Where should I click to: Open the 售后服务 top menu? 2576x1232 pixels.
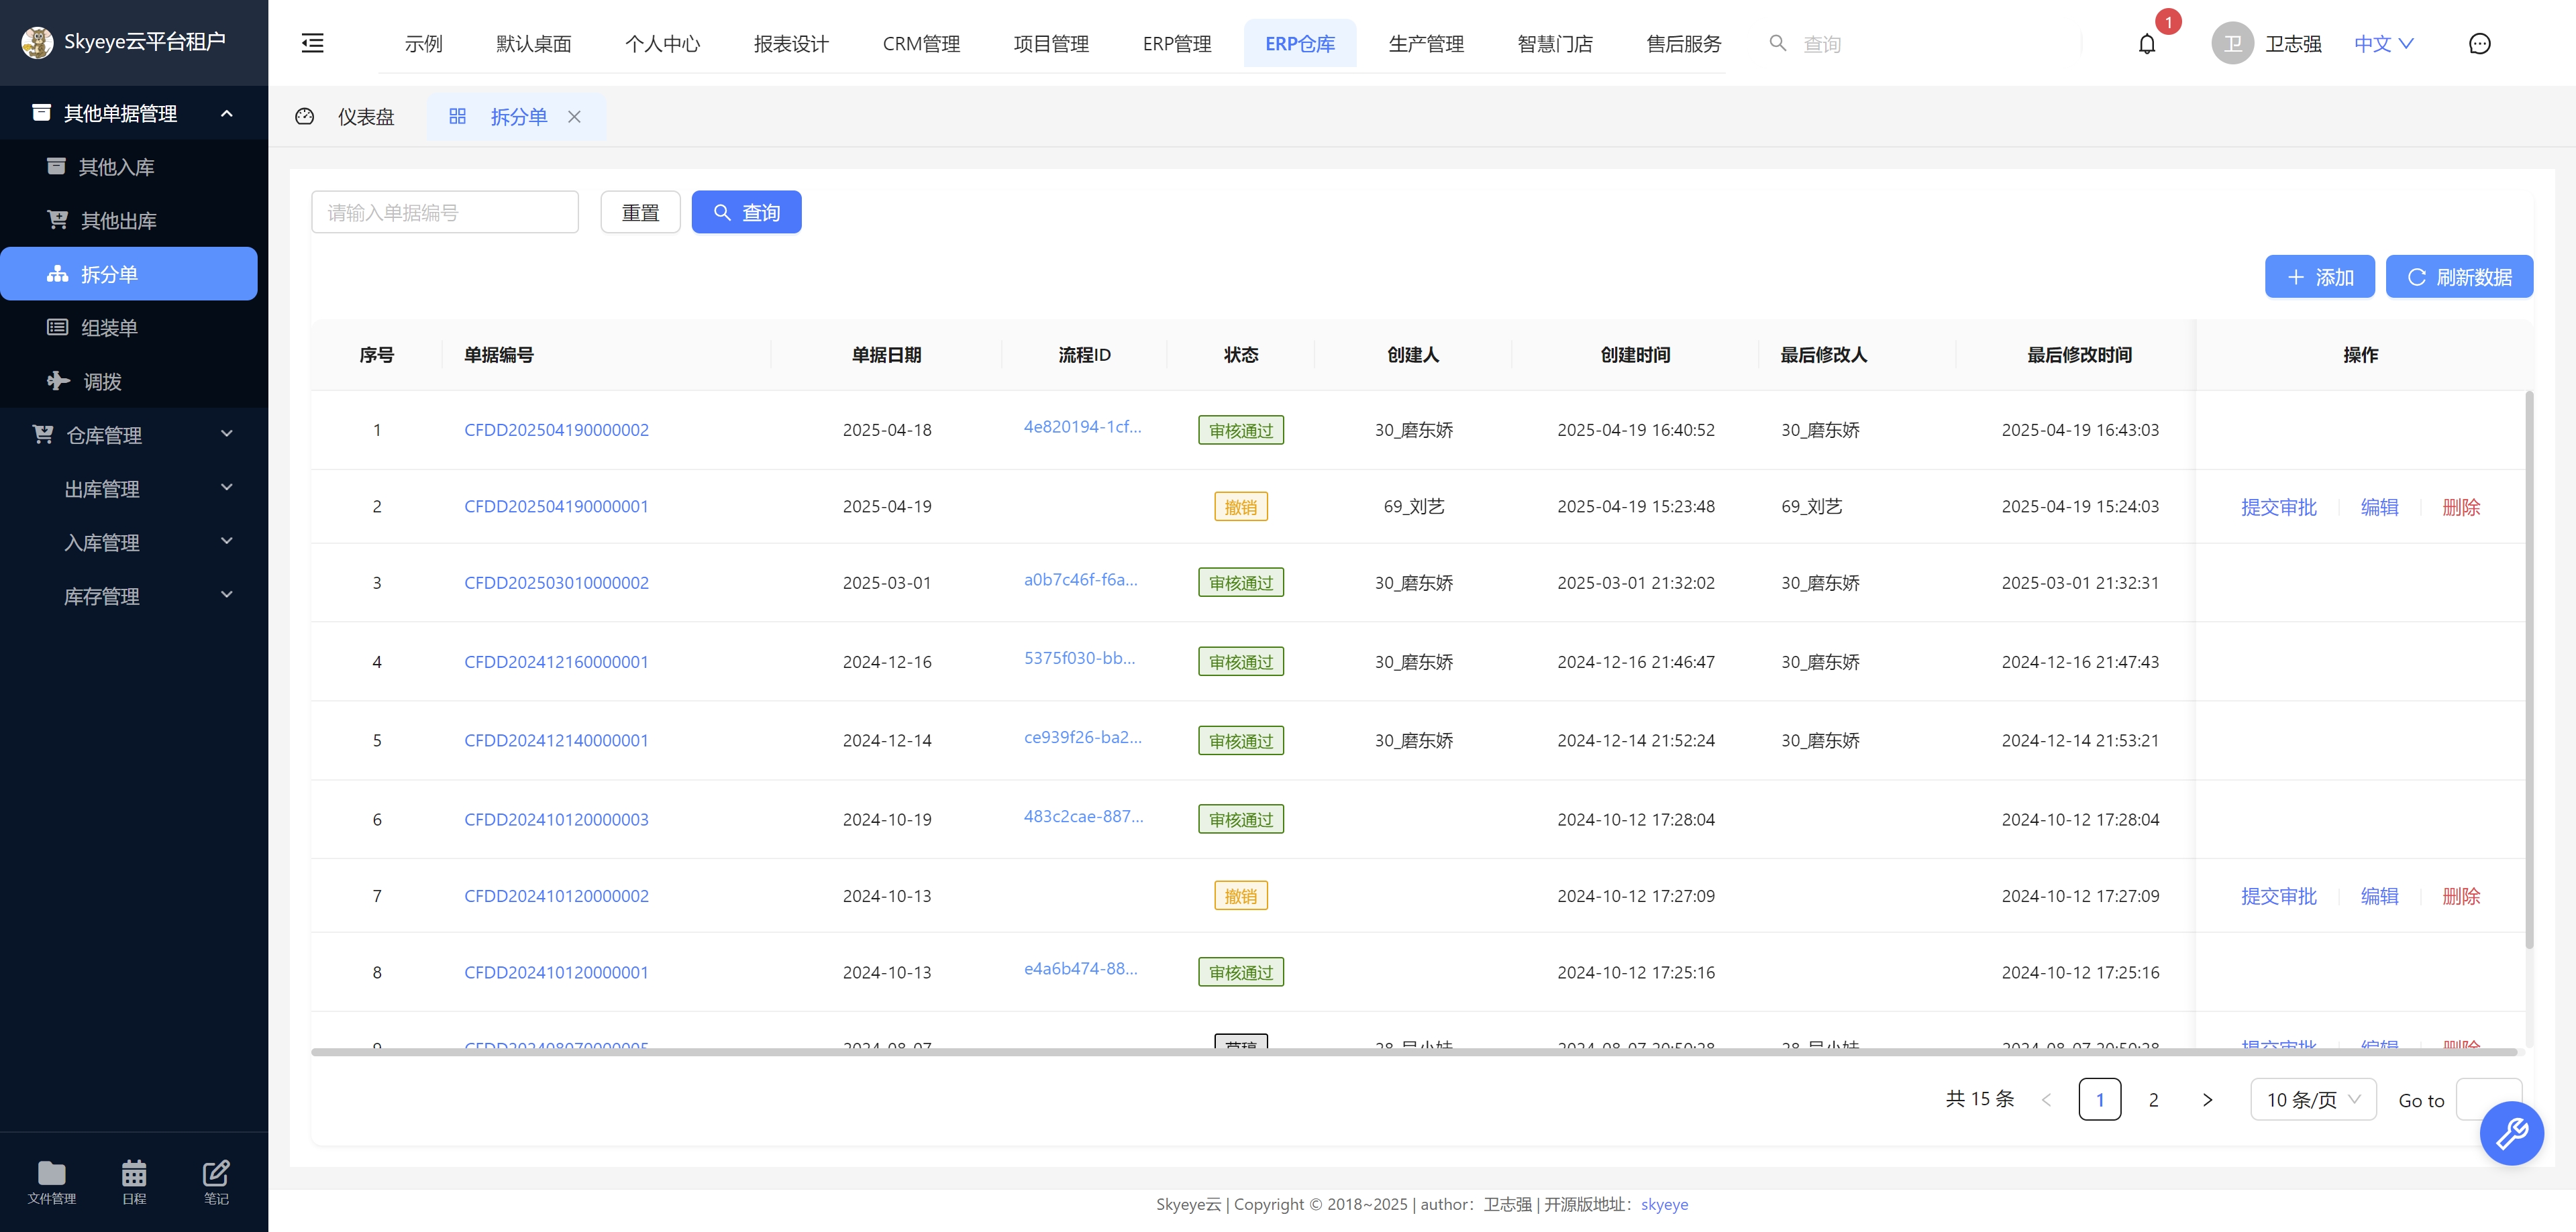pos(1684,43)
